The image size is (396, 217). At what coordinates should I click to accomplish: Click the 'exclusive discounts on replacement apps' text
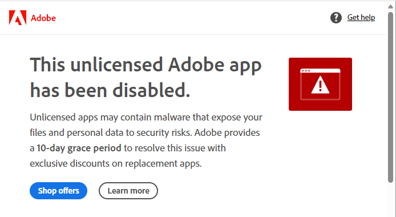tap(116, 163)
